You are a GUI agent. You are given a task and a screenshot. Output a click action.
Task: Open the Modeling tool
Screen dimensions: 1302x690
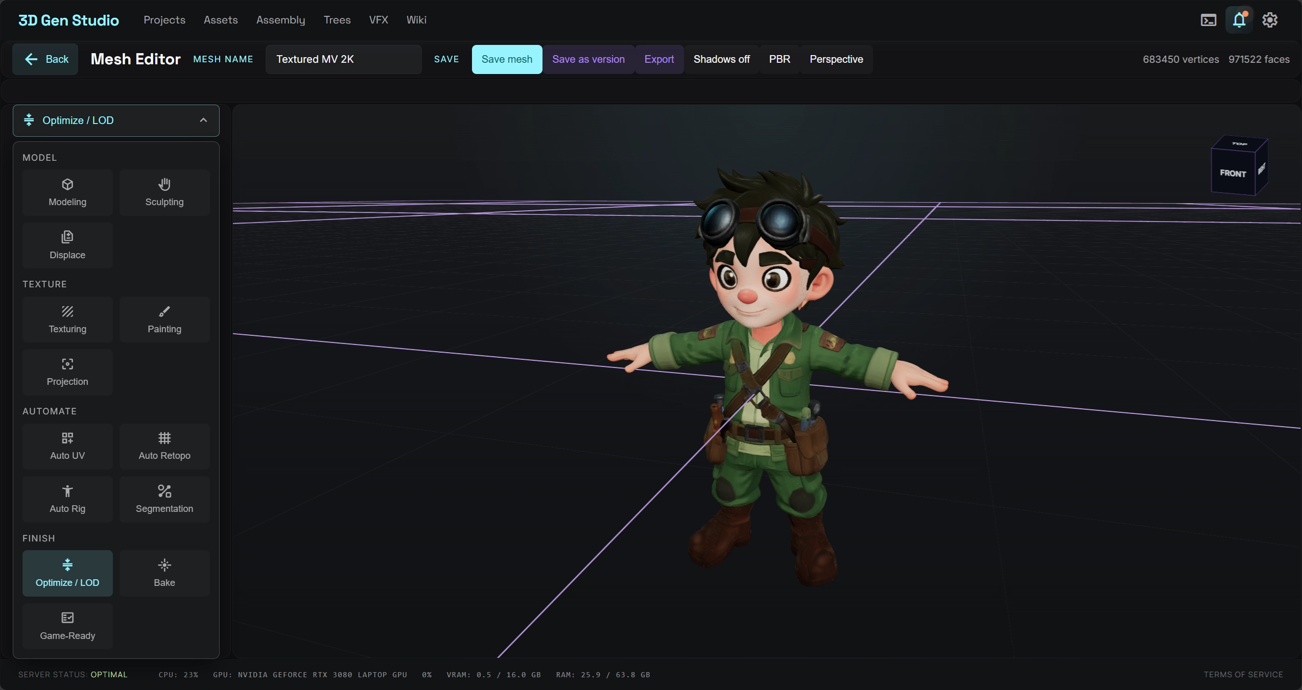pos(67,192)
